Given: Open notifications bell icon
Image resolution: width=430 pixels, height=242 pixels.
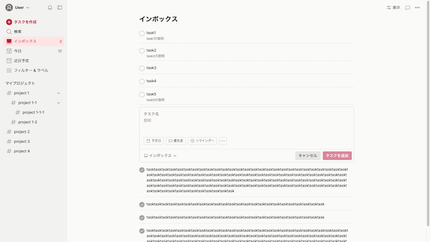Looking at the screenshot, I should coord(50,7).
